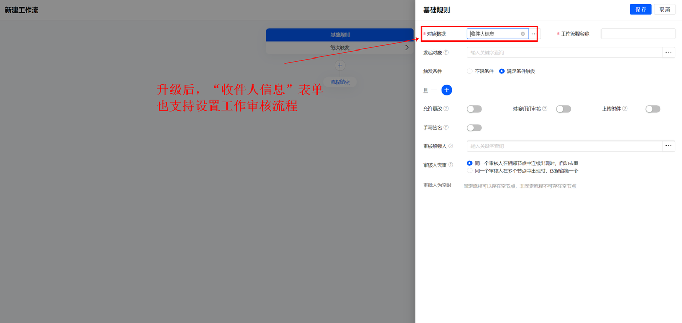Click the 对应数据 input with 收件人信息

pos(498,34)
